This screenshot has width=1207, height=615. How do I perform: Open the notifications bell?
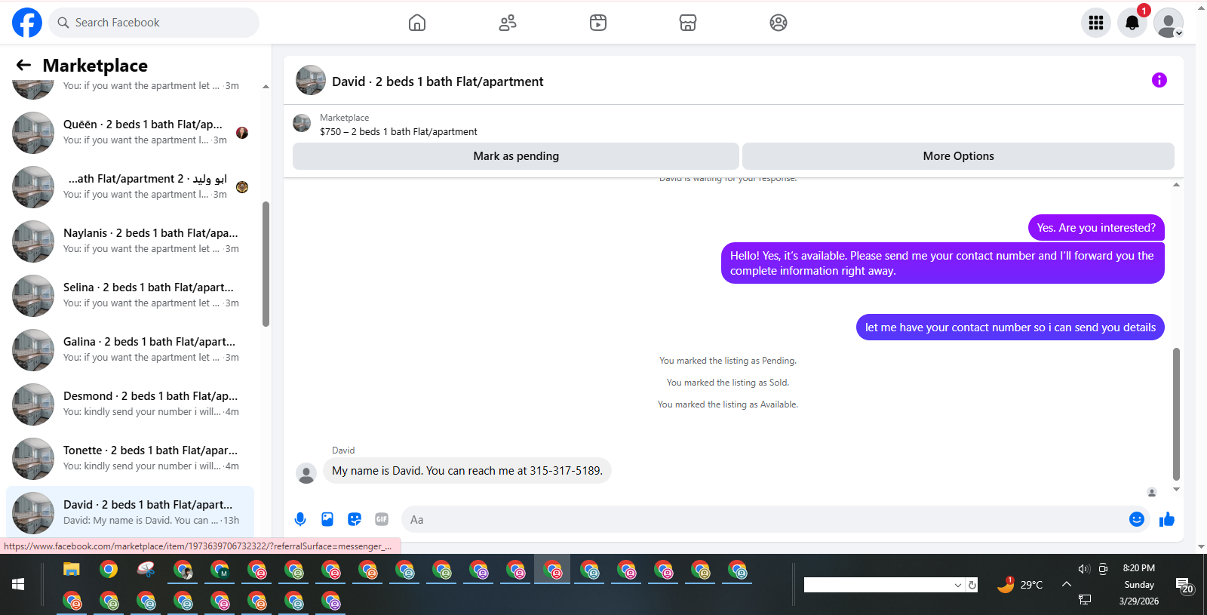1132,23
